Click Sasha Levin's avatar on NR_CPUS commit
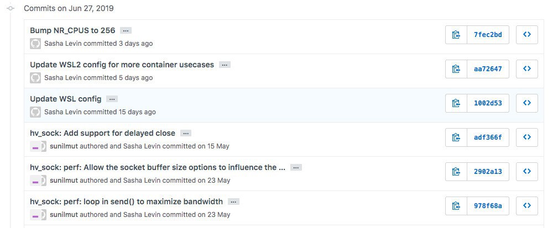This screenshot has width=558, height=228. (35, 43)
